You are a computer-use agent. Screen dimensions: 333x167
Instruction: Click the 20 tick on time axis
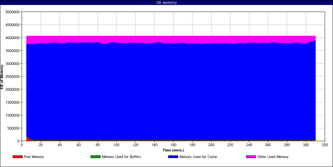click(x=41, y=145)
